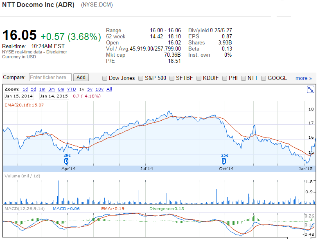Click the Volume (mil / 1d) label
318x239 pixels.
tap(23, 176)
